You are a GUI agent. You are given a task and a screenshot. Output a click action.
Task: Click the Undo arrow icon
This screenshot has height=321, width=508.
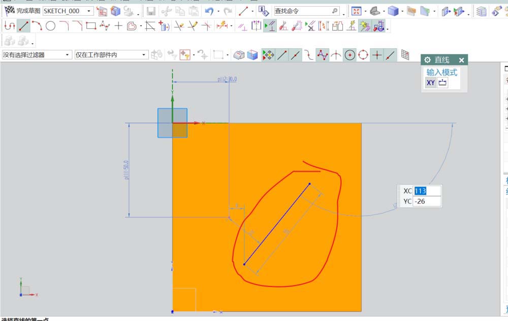(x=209, y=11)
